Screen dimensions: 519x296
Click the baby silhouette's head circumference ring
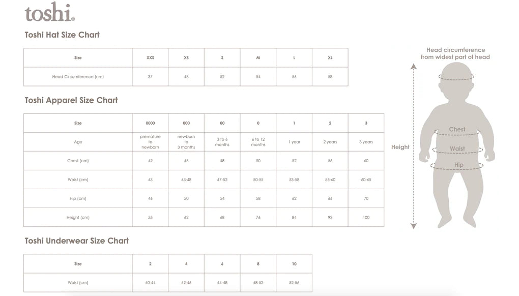click(x=456, y=77)
